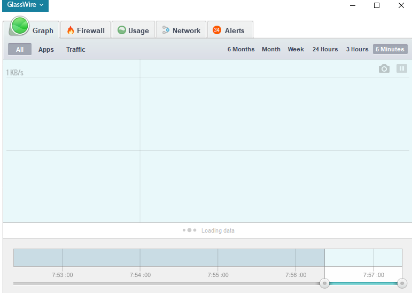Show graph by Traffic
Screen dimensions: 412x293
pos(76,49)
